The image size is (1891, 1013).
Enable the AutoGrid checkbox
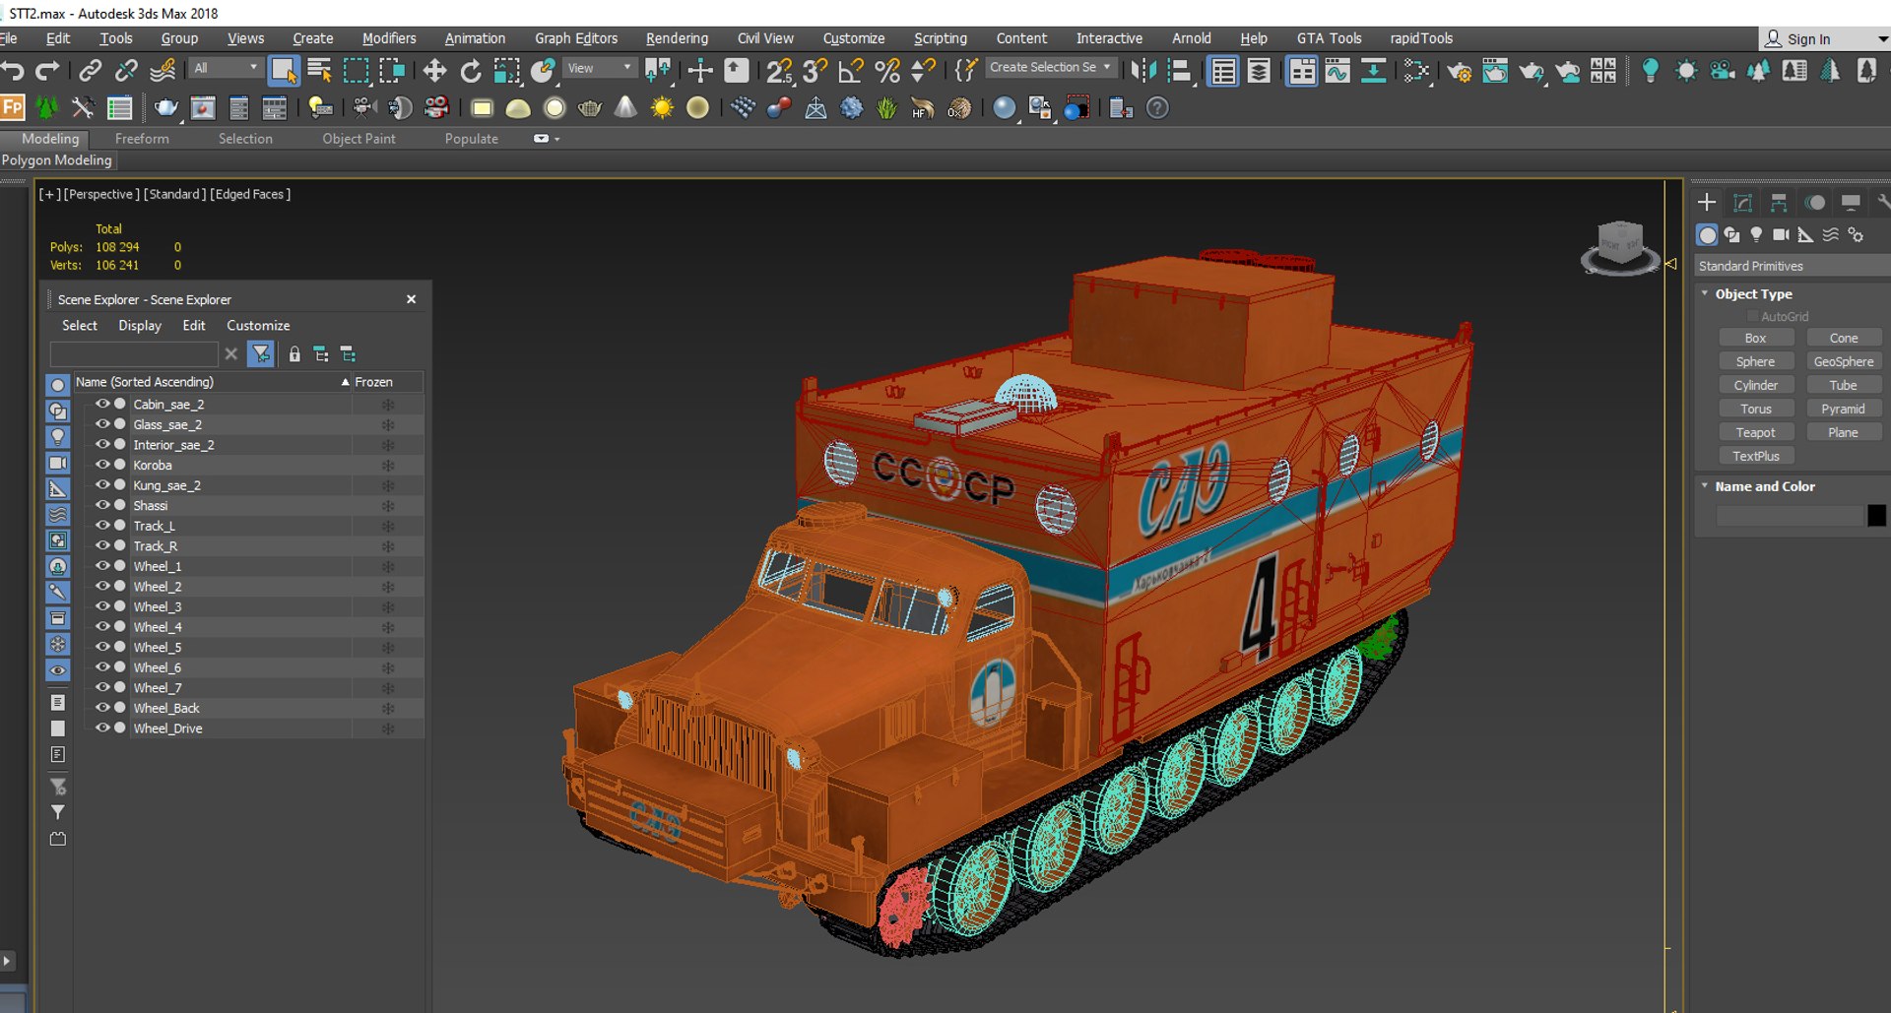[x=1753, y=316]
